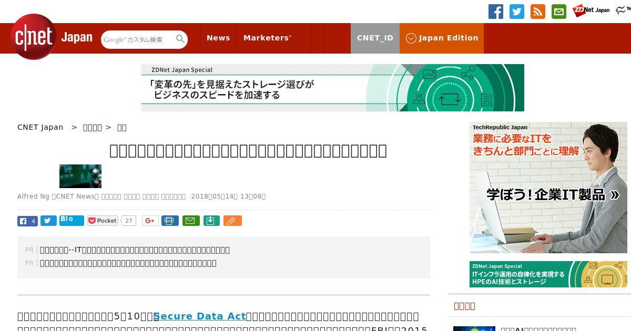Share article on Facebook with count 4
The height and width of the screenshot is (331, 631).
point(27,221)
